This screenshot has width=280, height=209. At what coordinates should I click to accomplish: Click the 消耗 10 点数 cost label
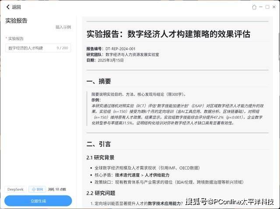(x=57, y=189)
